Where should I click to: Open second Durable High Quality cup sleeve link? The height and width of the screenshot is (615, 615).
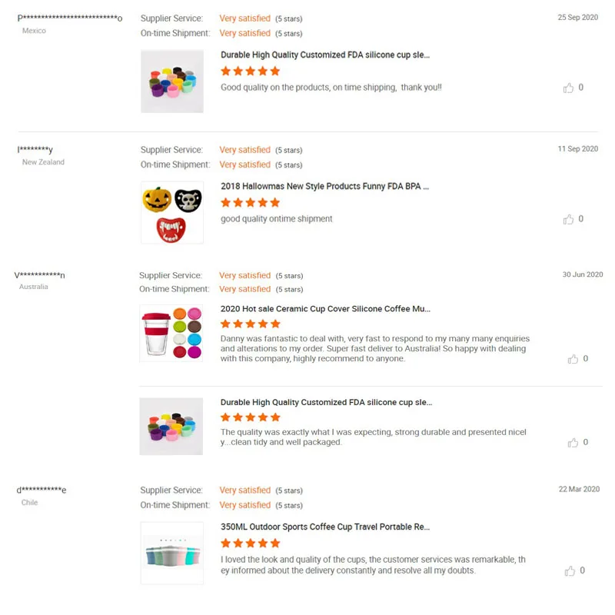326,402
